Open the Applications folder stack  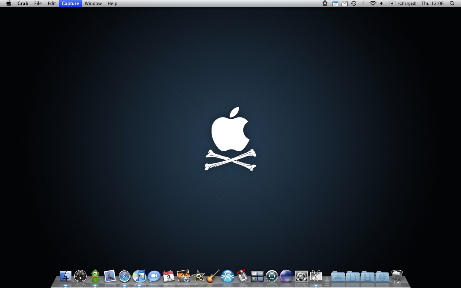pos(338,276)
